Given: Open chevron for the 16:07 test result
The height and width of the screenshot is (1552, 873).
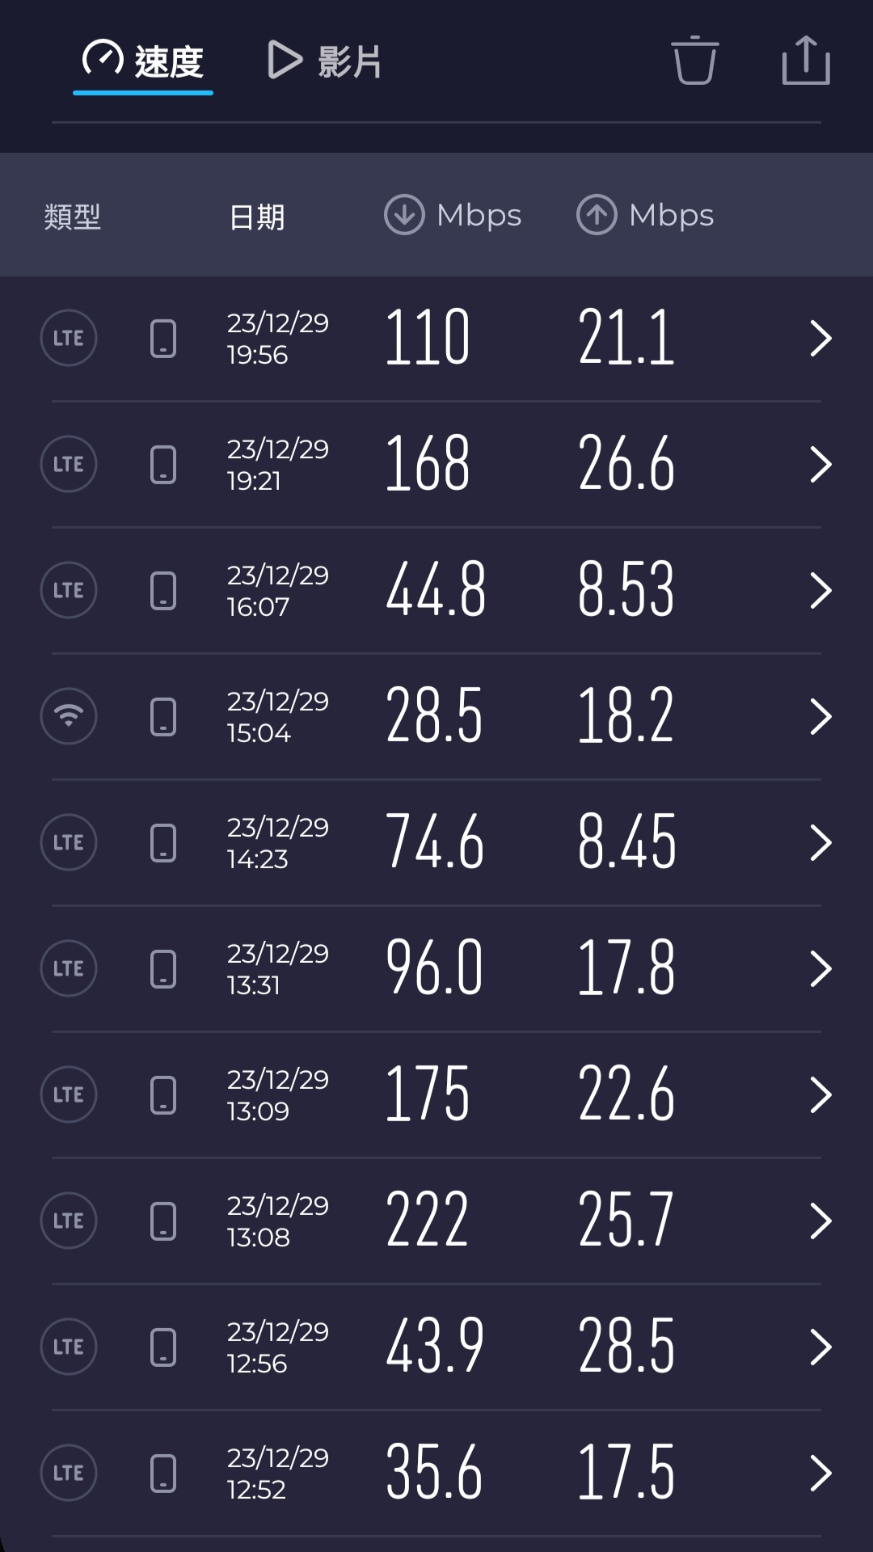Looking at the screenshot, I should click(820, 590).
